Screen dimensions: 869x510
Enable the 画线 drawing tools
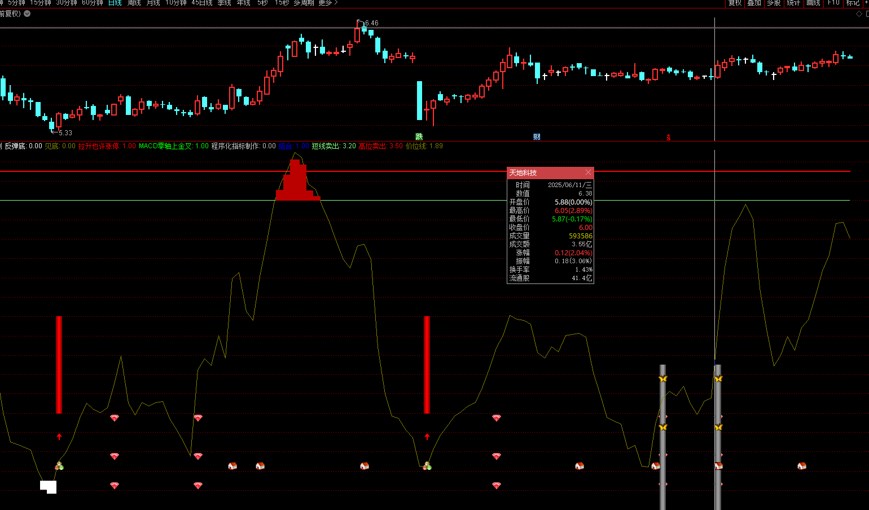tap(813, 3)
